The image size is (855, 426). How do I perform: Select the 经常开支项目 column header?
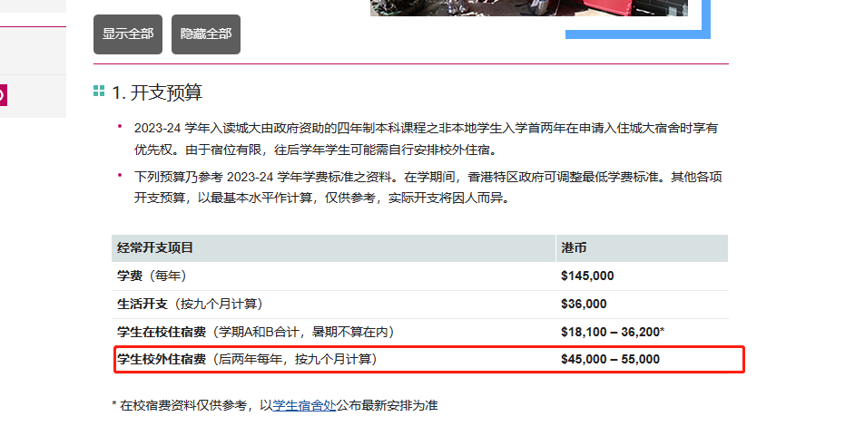click(x=155, y=247)
